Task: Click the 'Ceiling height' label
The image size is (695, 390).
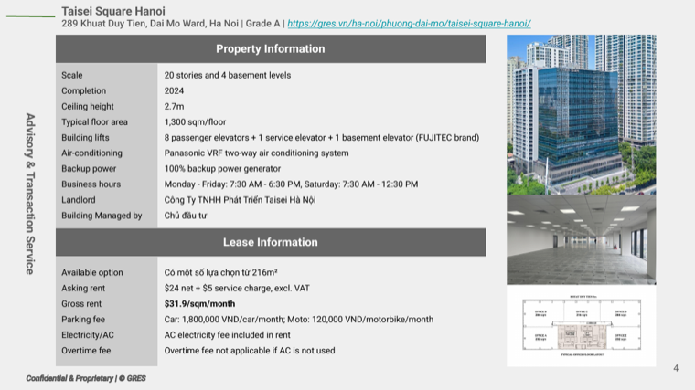Action: pyautogui.click(x=87, y=106)
